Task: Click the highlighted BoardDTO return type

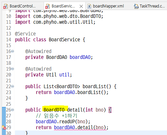Action: tap(54, 110)
